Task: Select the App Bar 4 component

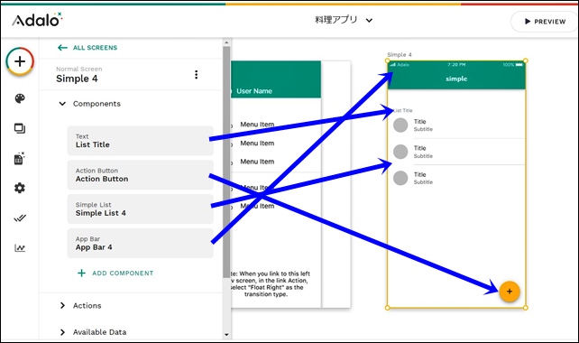Action: point(141,243)
